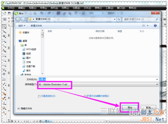Click the 导出 export button
This screenshot has height=124, width=168.
point(130,108)
